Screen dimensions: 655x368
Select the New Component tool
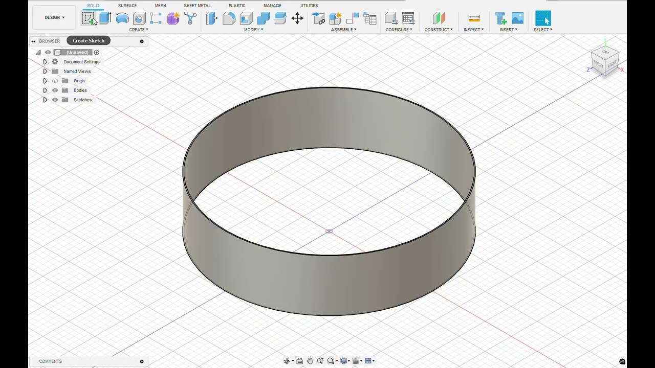335,18
